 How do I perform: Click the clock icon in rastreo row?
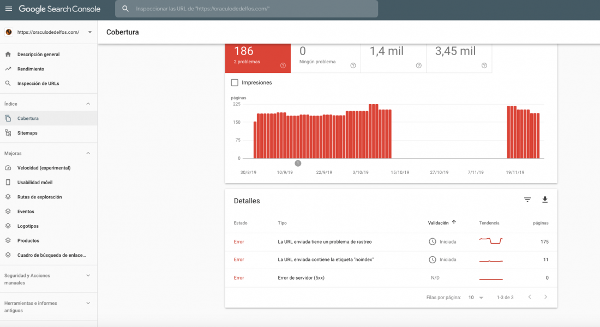point(433,242)
